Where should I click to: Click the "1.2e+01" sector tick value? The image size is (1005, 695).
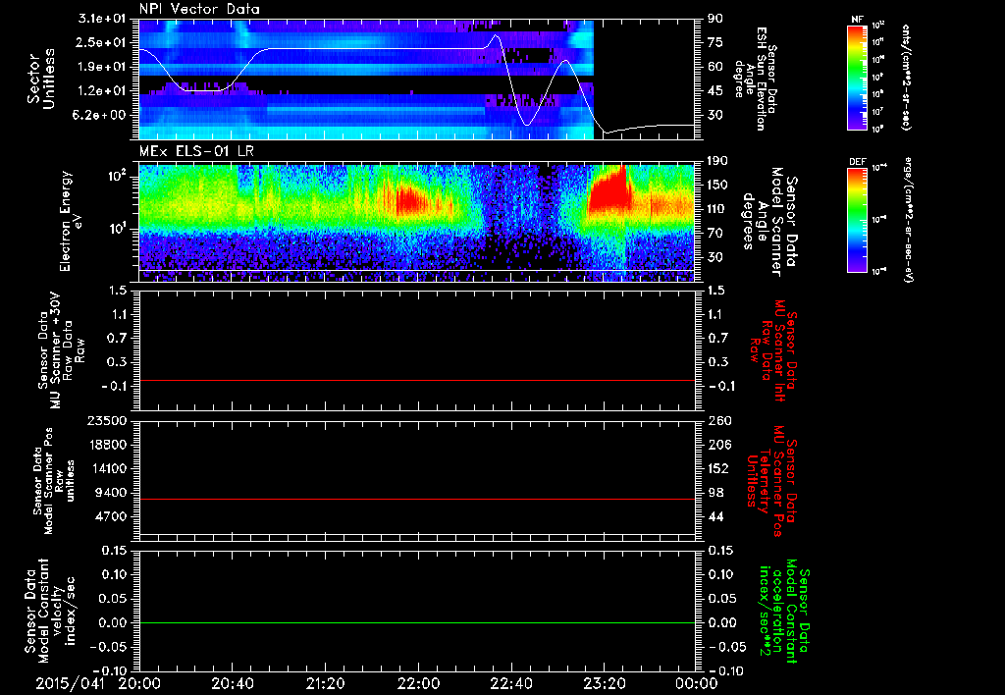click(x=102, y=91)
